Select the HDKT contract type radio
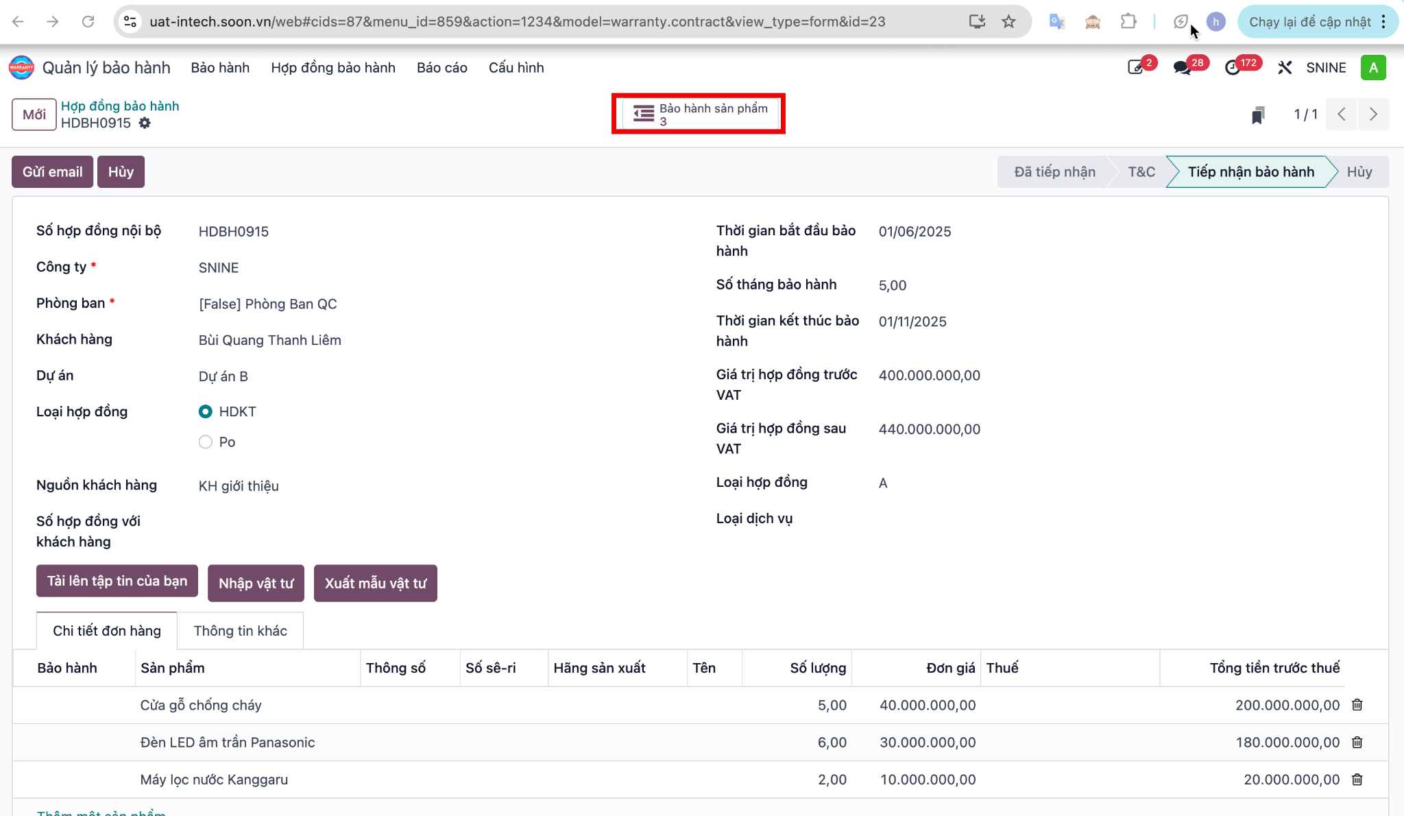This screenshot has height=816, width=1404. click(205, 411)
